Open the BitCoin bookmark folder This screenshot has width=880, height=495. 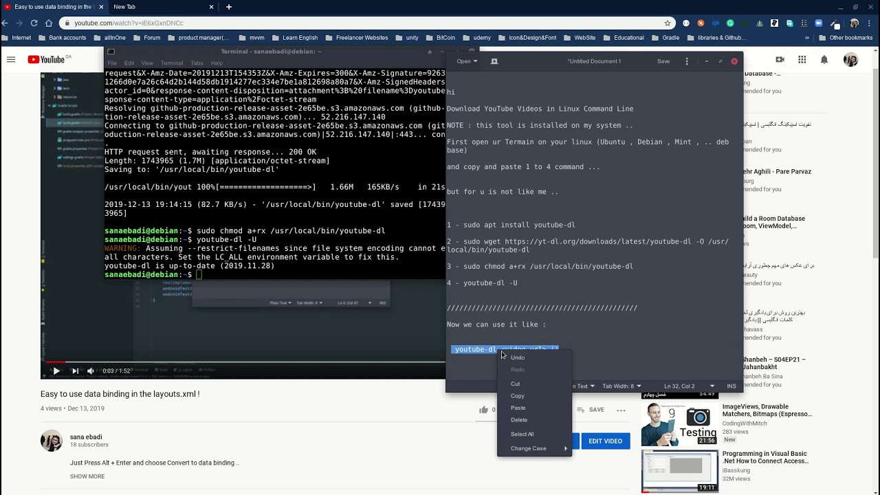point(441,38)
